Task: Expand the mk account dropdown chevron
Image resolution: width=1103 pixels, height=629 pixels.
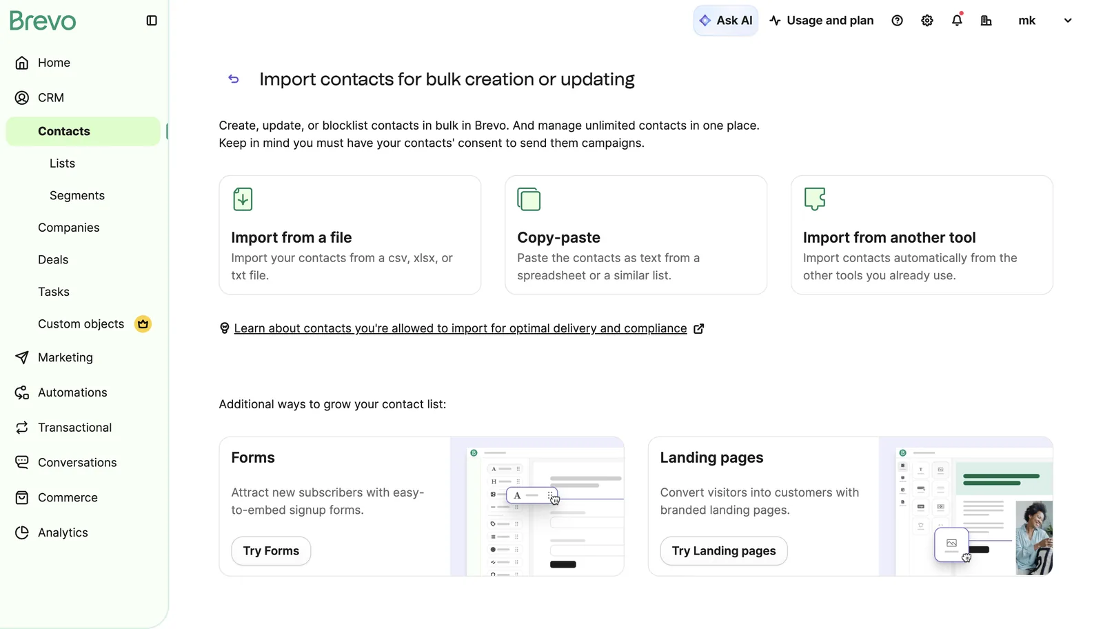Action: pos(1068,21)
